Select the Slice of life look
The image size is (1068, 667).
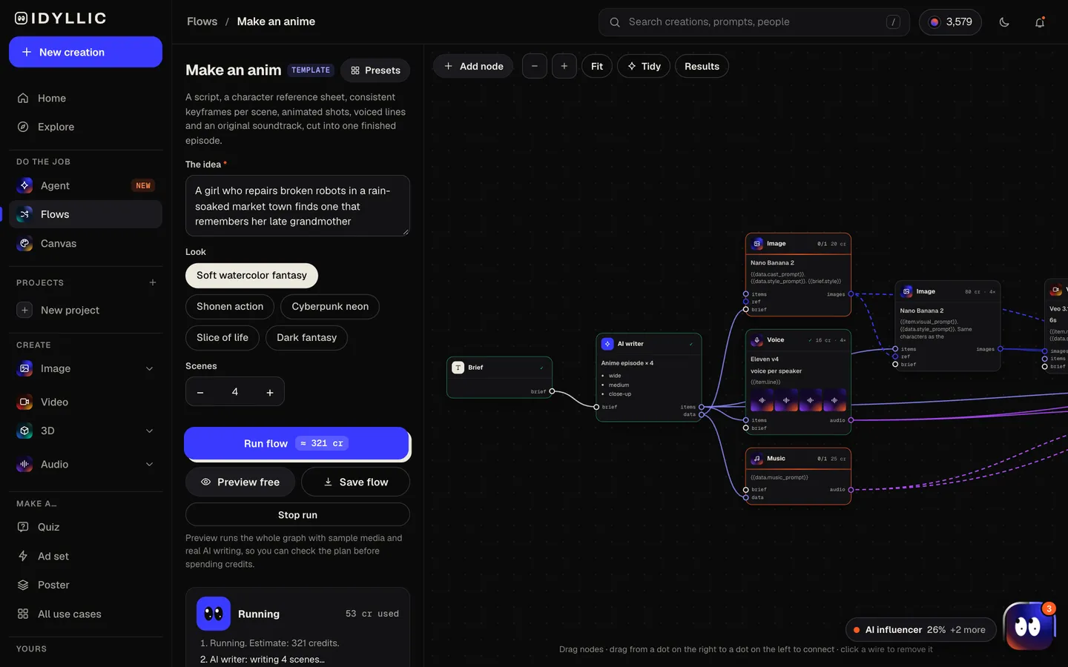[x=222, y=338]
